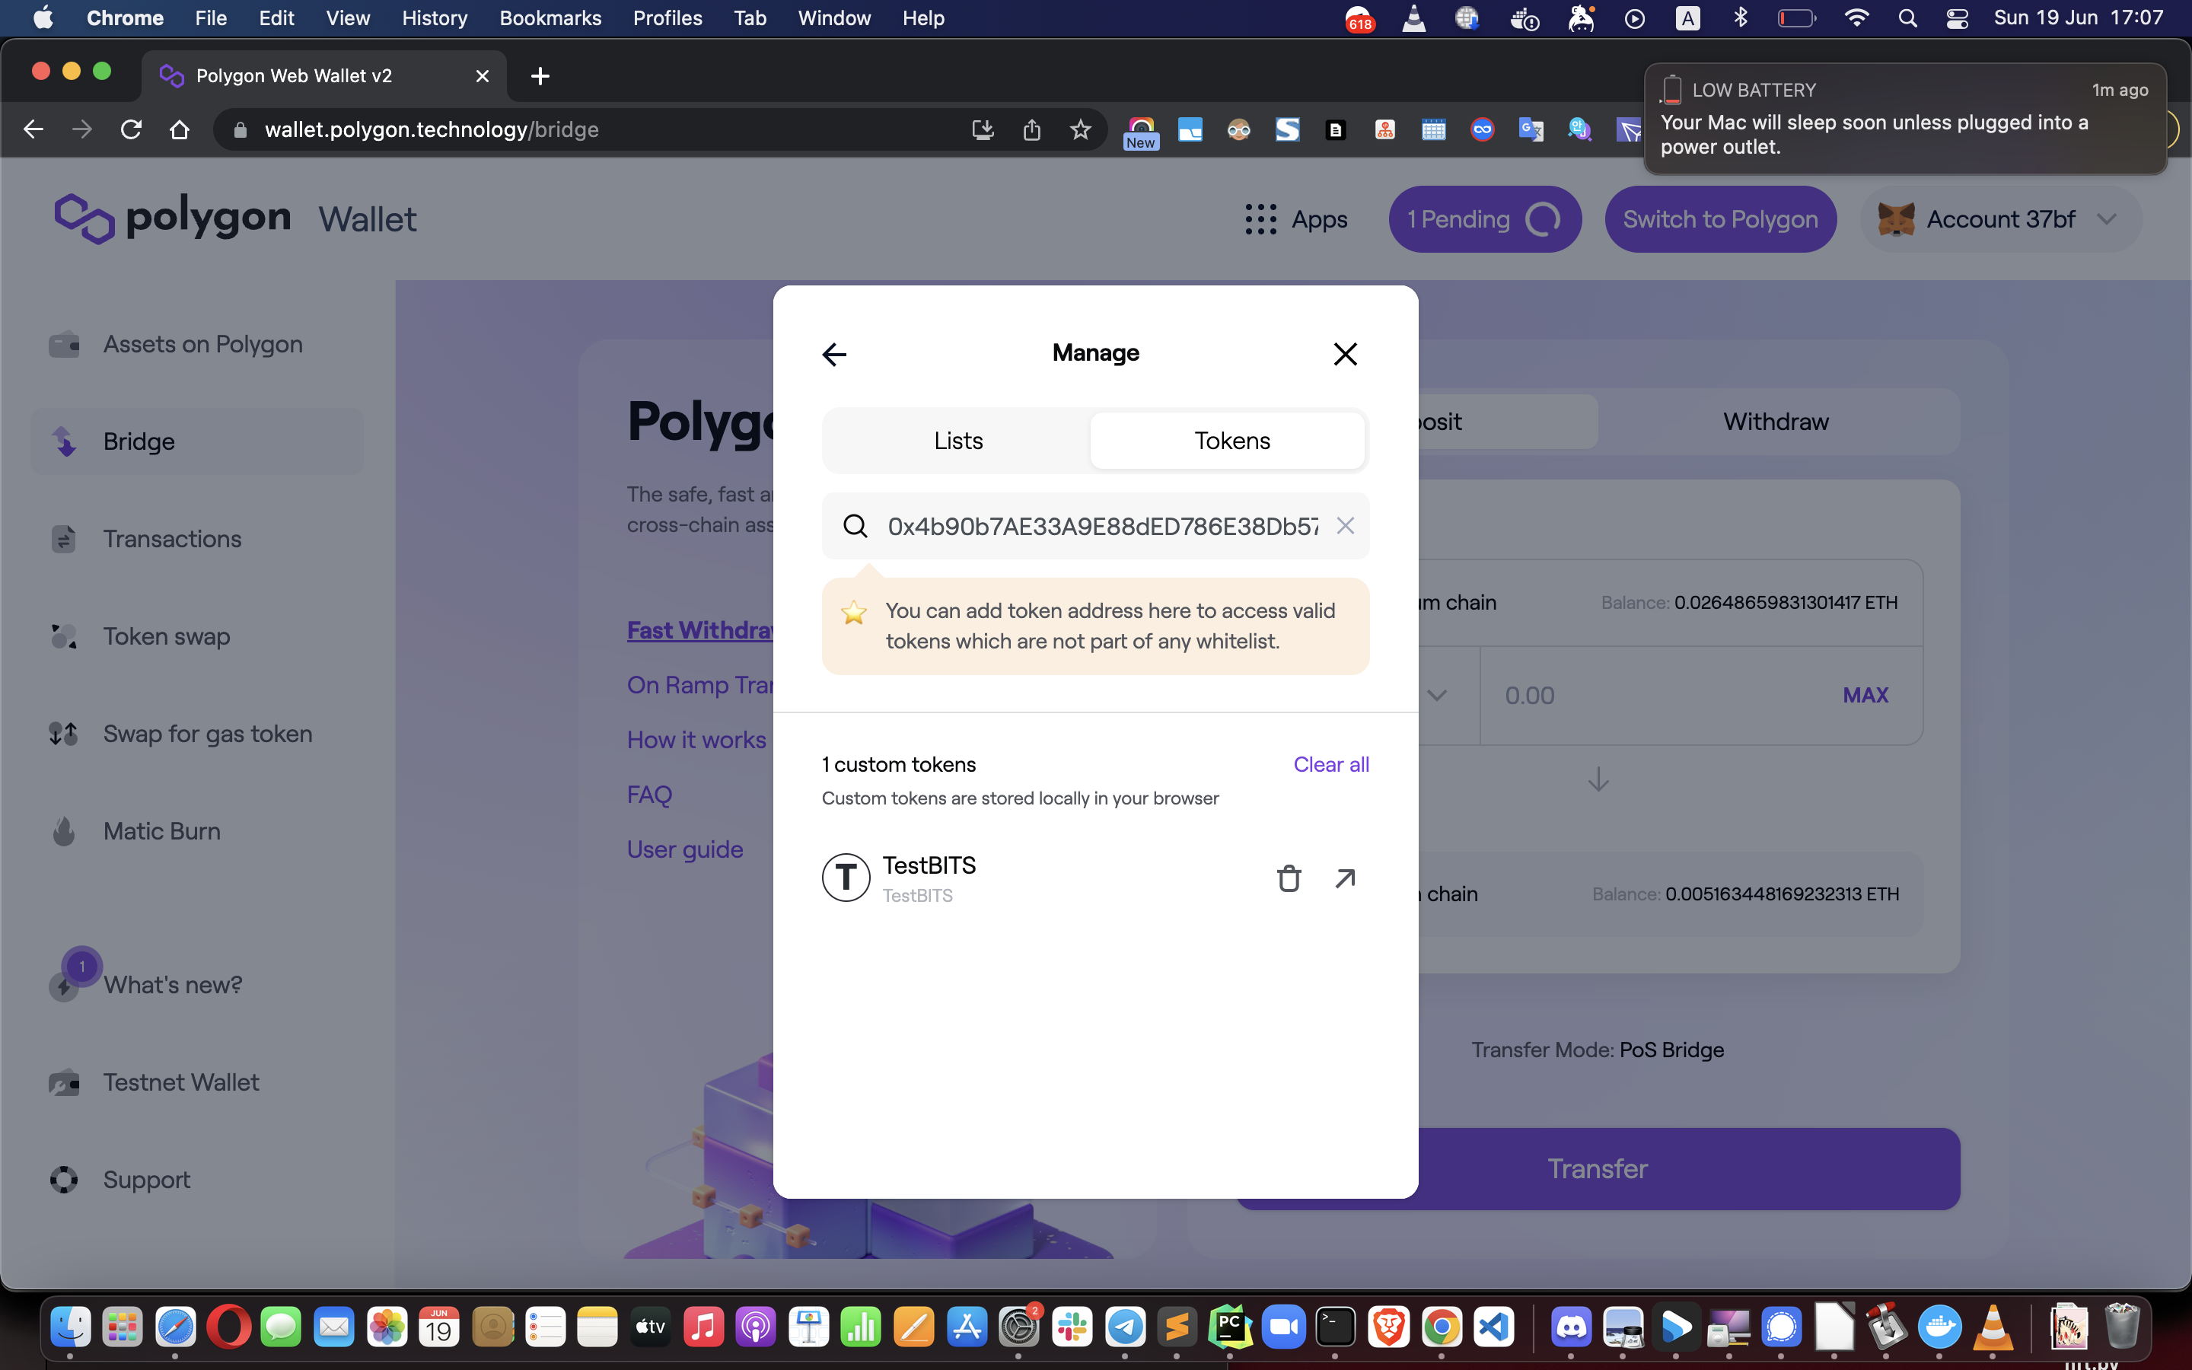Open the History menu in menu bar
This screenshot has width=2192, height=1370.
[x=434, y=18]
